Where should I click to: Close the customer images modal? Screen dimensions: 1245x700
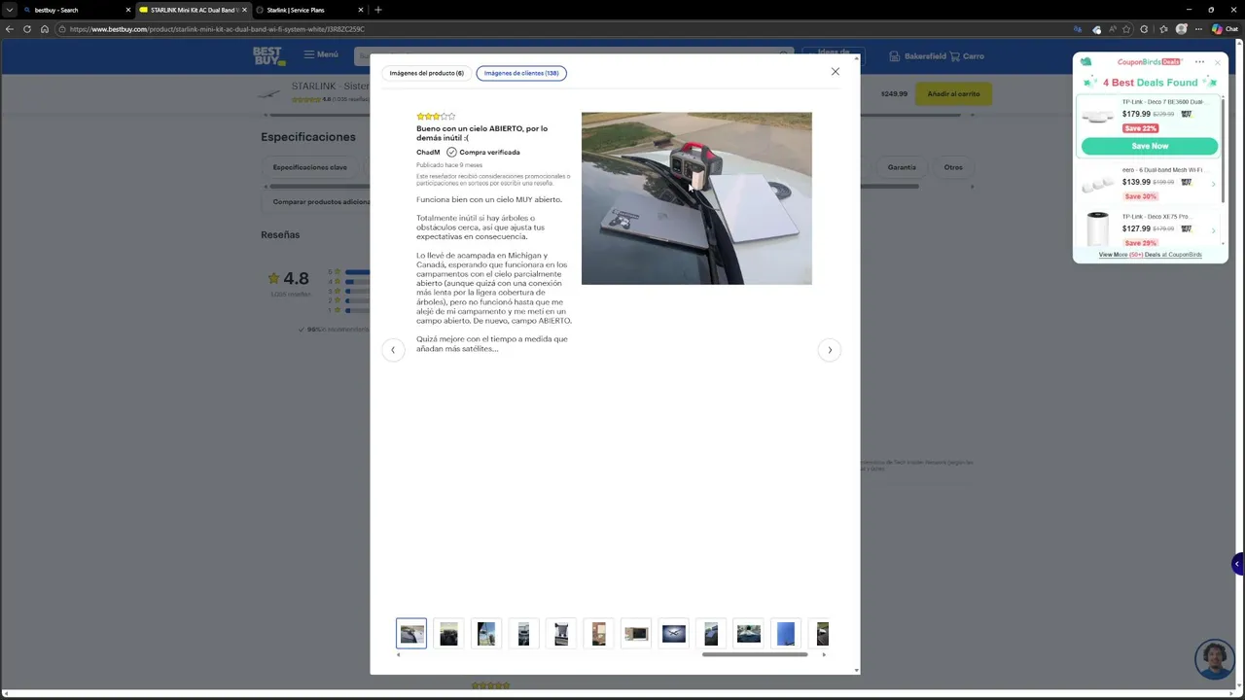[x=835, y=72]
